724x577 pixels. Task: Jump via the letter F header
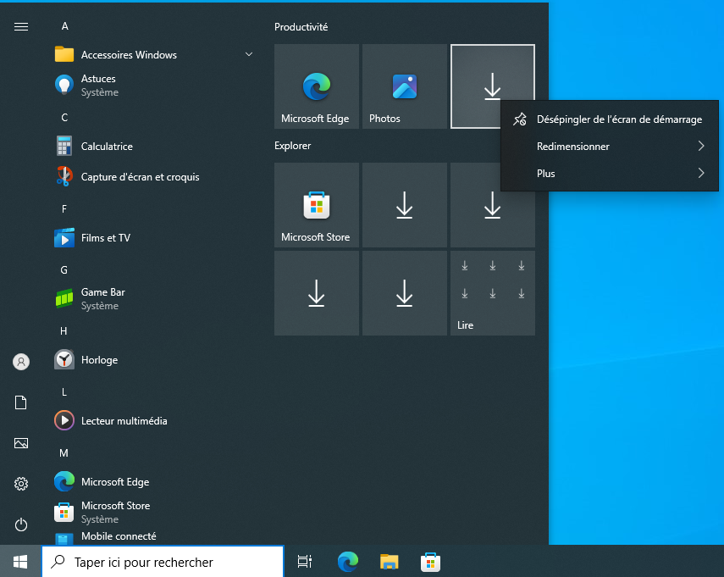[x=64, y=208]
